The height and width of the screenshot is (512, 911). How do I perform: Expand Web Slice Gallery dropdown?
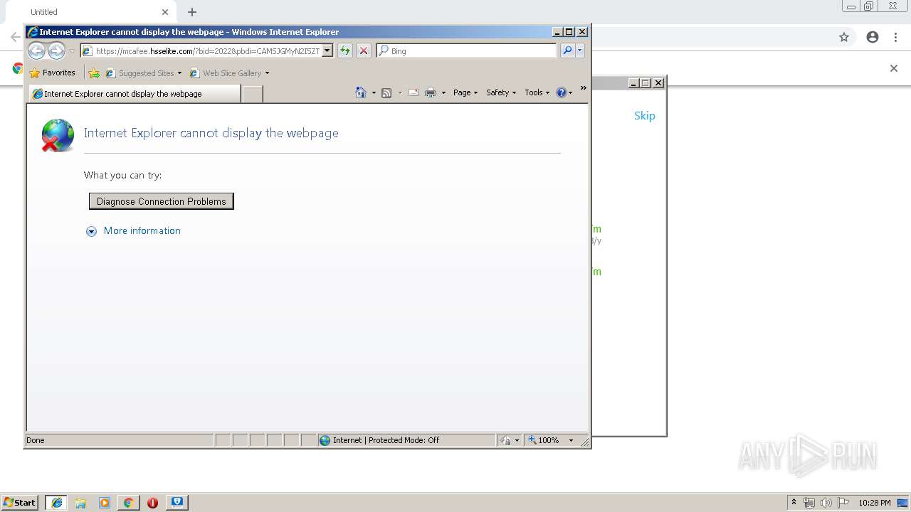tap(267, 73)
